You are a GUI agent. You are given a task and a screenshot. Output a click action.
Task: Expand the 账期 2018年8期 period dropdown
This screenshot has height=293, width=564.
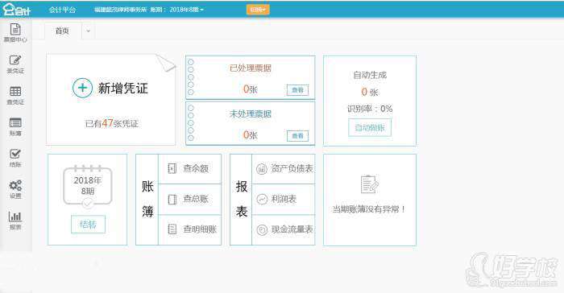(x=176, y=10)
